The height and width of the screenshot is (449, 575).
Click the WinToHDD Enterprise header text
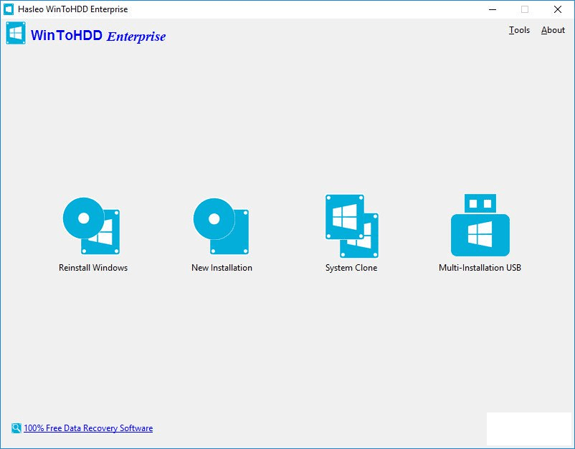[x=98, y=36]
